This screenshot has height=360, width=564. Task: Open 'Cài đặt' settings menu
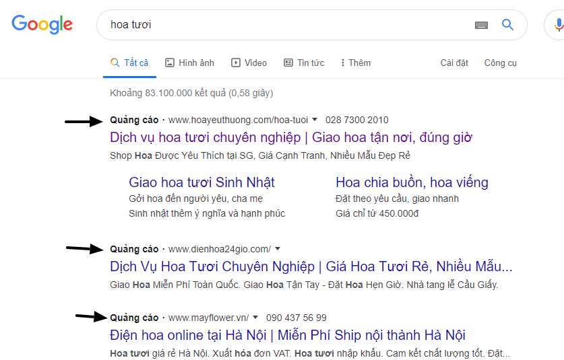(454, 63)
